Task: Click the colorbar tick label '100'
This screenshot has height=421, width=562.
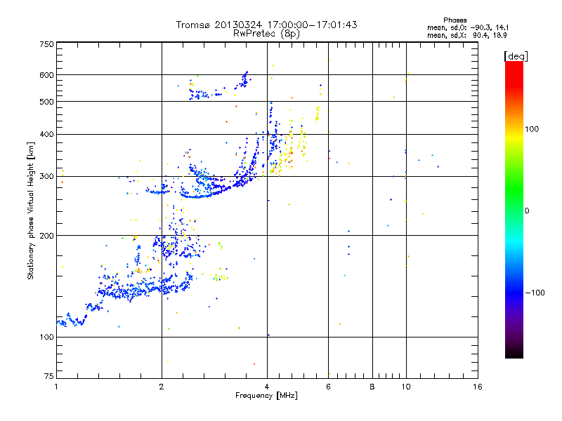Action: pyautogui.click(x=532, y=129)
